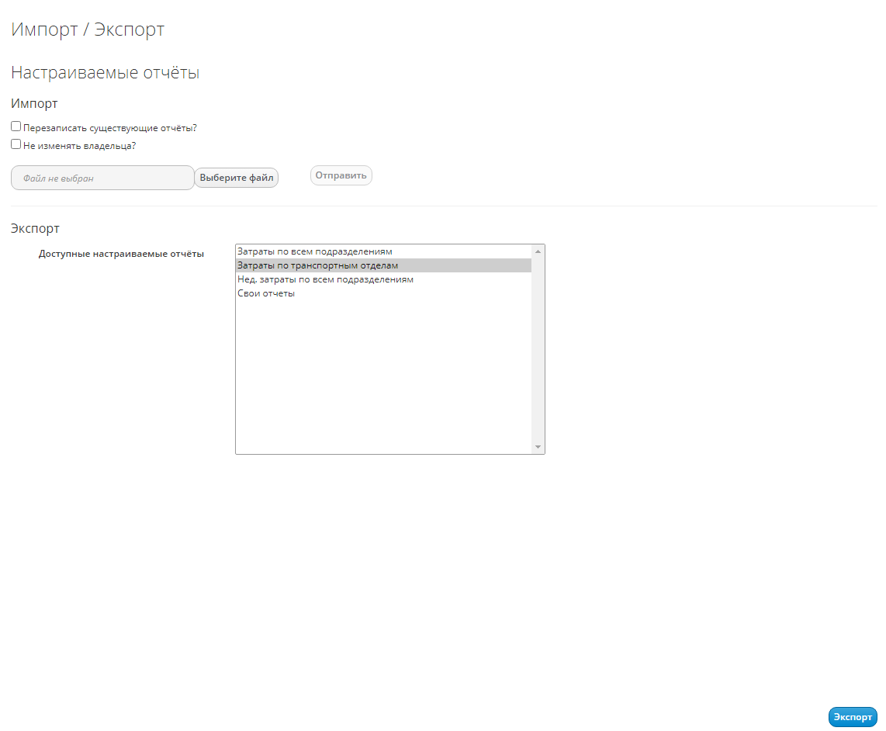Click the "Перезаписать существующие отчёты?" label text
Image resolution: width=886 pixels, height=731 pixels.
[110, 128]
